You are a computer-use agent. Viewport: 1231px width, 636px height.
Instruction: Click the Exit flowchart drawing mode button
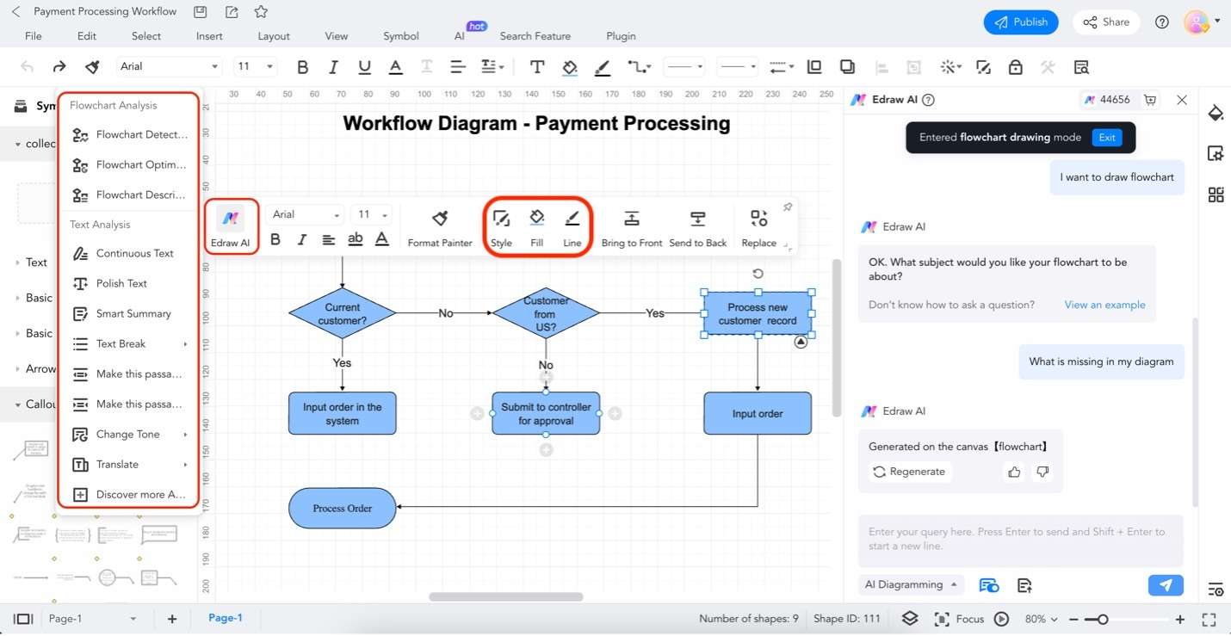[1107, 137]
